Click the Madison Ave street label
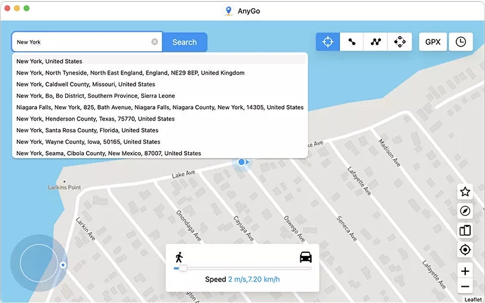485x303 pixels. point(389,153)
